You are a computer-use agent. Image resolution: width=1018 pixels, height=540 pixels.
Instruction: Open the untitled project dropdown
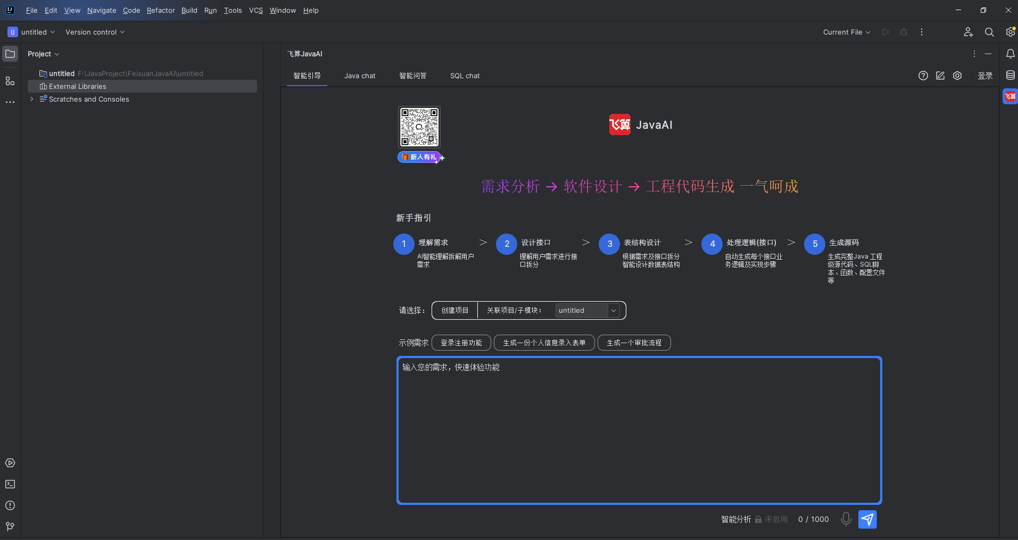point(31,32)
